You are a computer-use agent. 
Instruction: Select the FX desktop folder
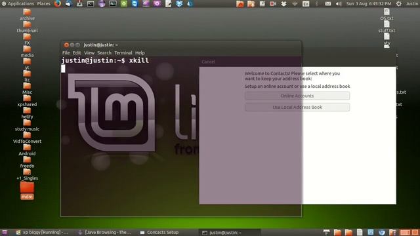click(x=27, y=39)
